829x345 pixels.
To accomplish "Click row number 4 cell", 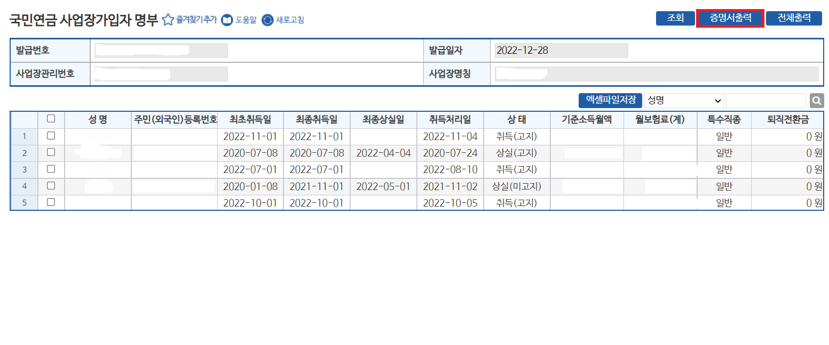I will (24, 186).
